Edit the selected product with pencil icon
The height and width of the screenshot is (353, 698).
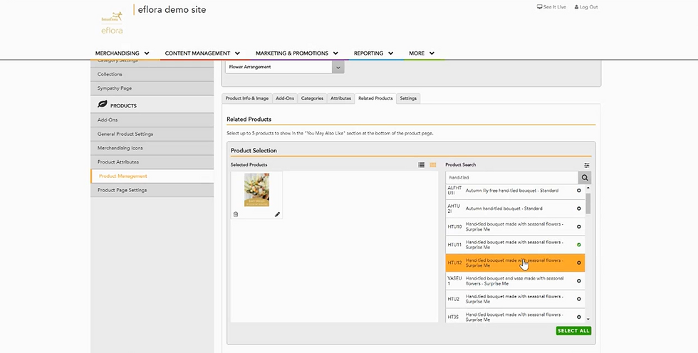[x=277, y=214]
